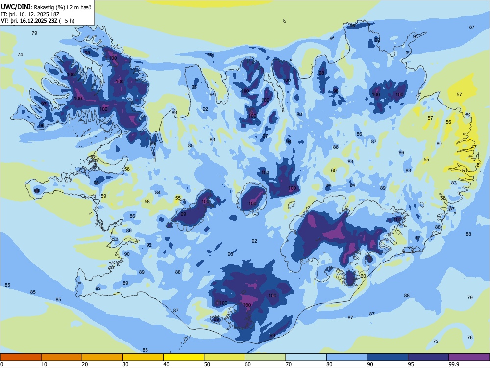Viewport: 490px width, 368px height.
Task: Select the '76' humidity value on the map
Action: (470, 338)
